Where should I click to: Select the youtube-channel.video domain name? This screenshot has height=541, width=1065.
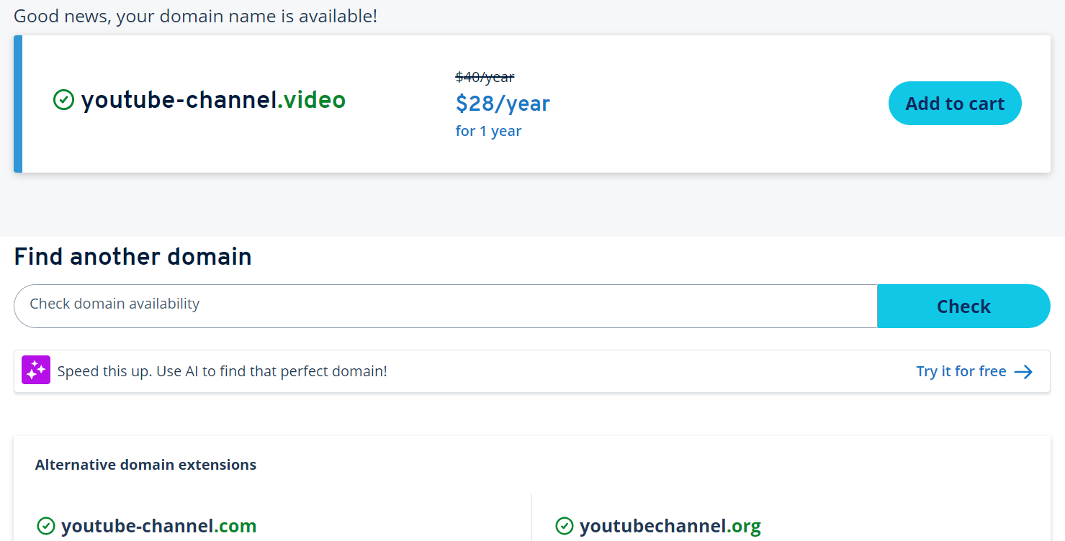coord(213,100)
